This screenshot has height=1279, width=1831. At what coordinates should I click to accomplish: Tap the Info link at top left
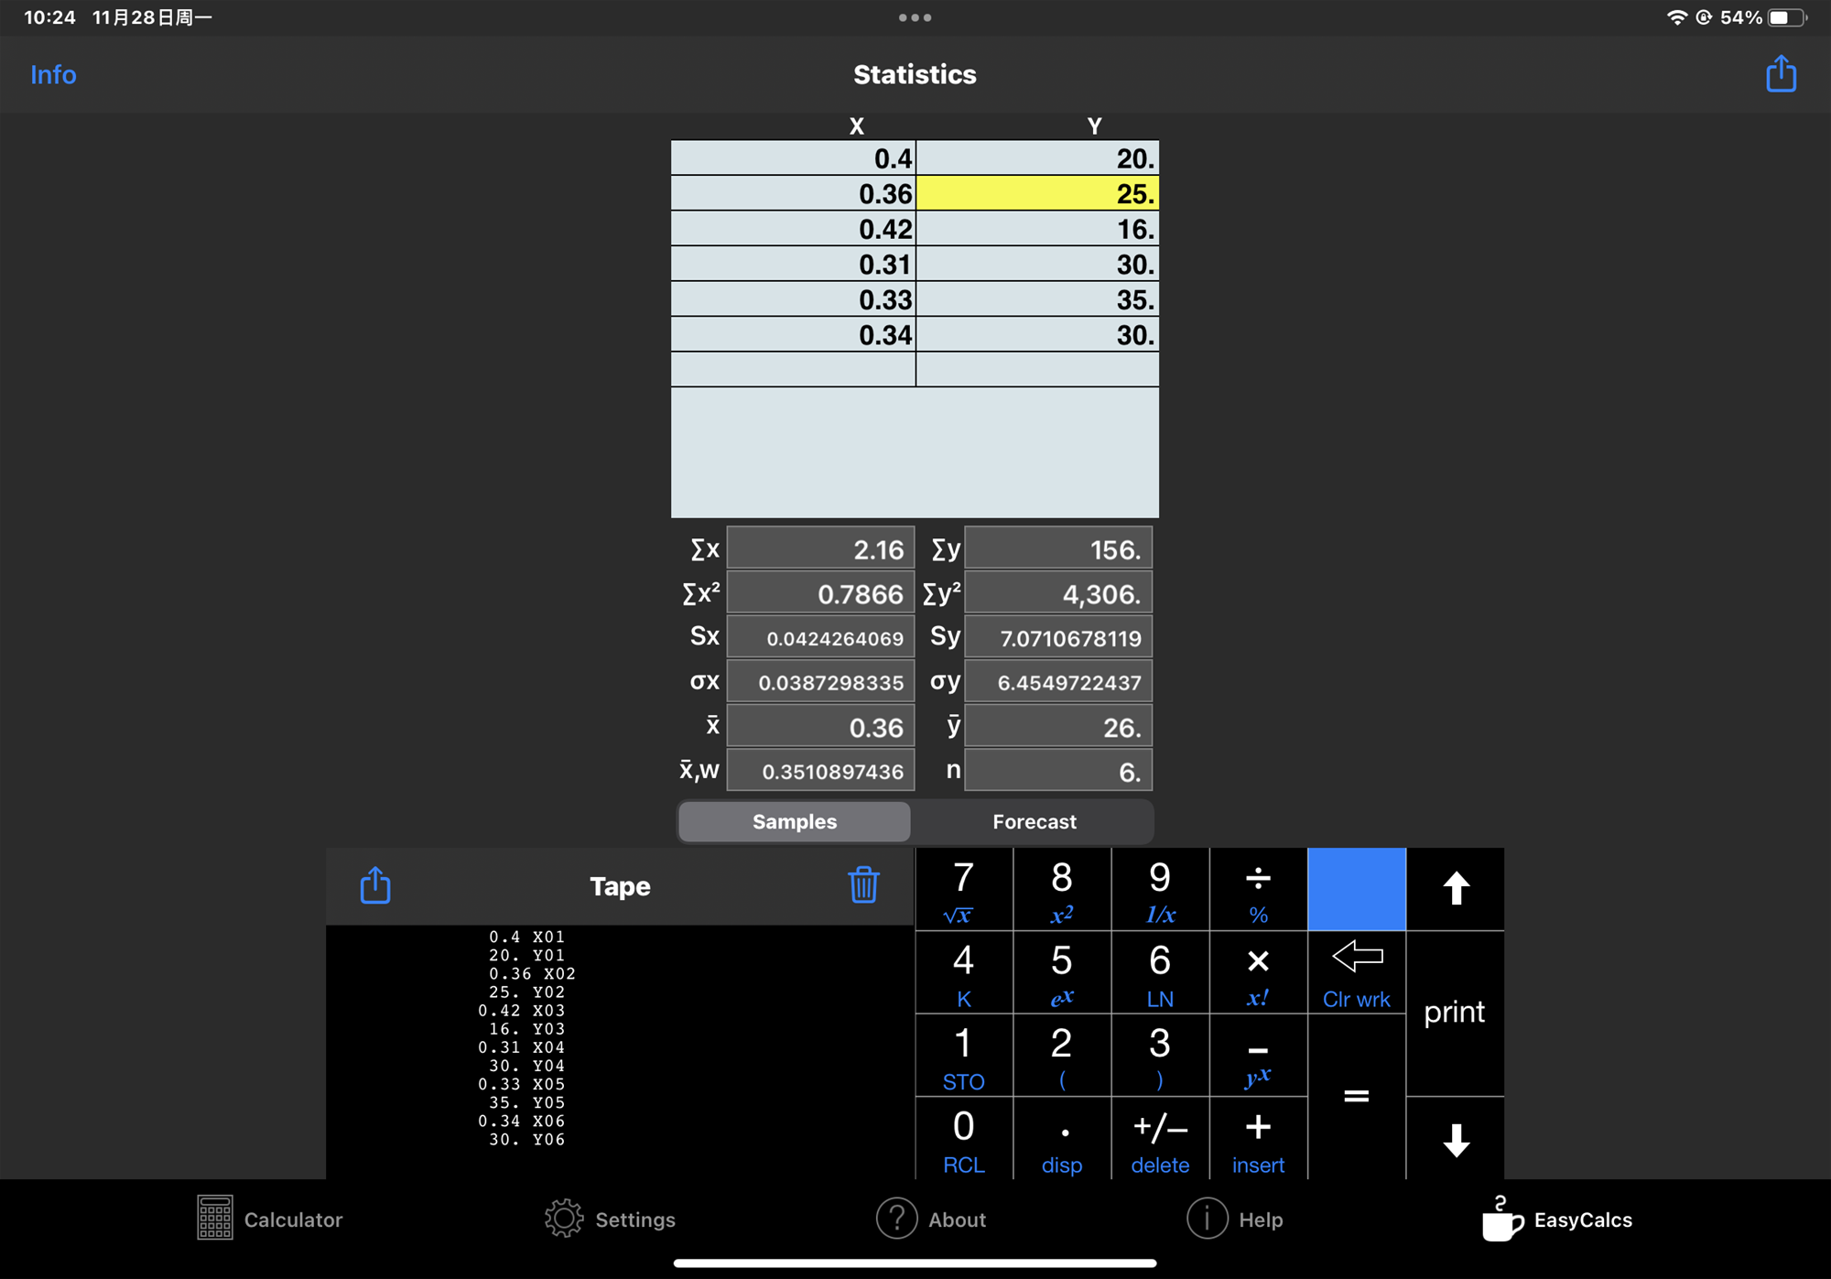53,74
